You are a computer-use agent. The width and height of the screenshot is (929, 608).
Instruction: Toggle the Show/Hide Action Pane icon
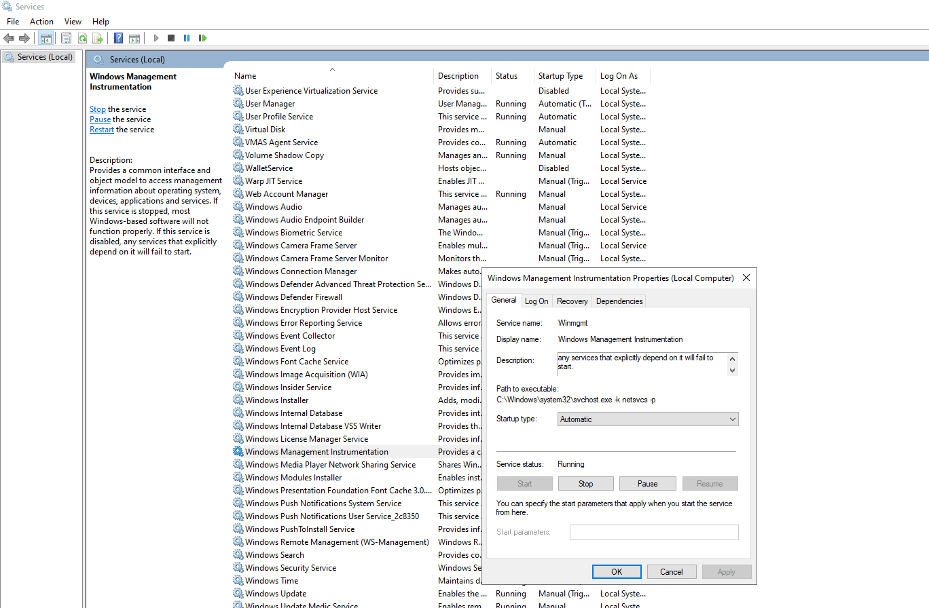[134, 38]
